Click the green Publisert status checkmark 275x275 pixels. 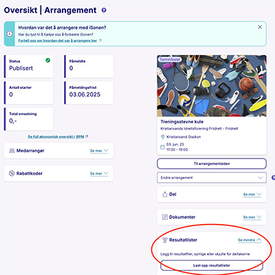tap(48, 61)
